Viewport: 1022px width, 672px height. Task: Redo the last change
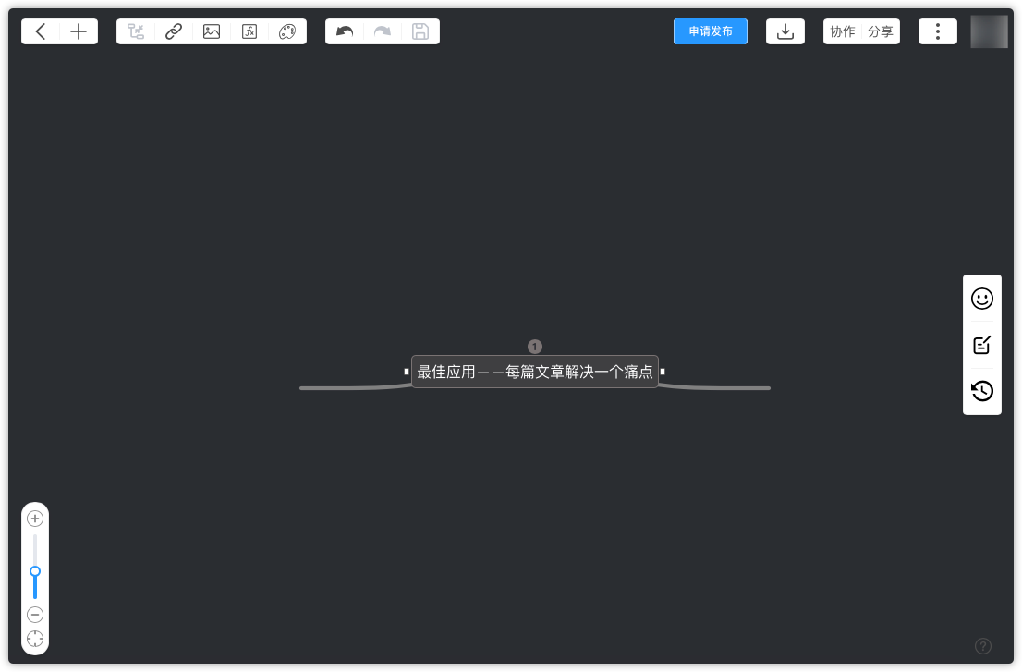click(382, 31)
